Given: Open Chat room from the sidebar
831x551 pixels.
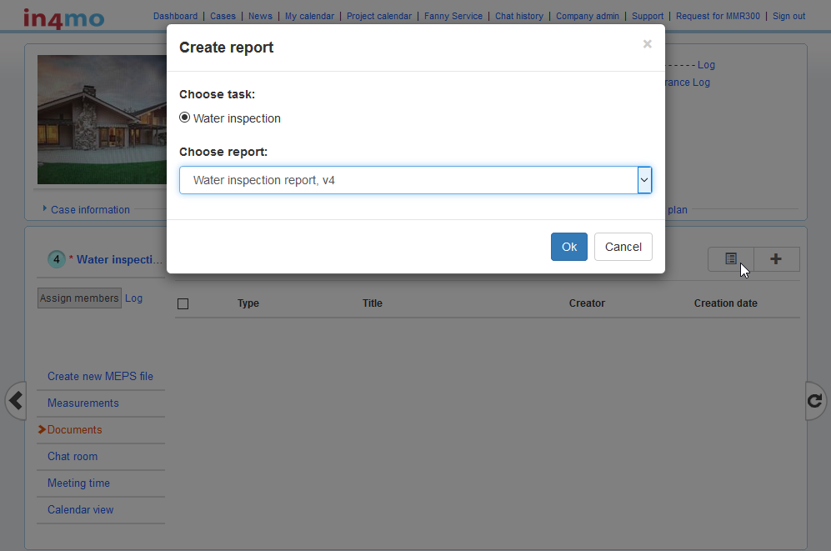Looking at the screenshot, I should pos(73,456).
